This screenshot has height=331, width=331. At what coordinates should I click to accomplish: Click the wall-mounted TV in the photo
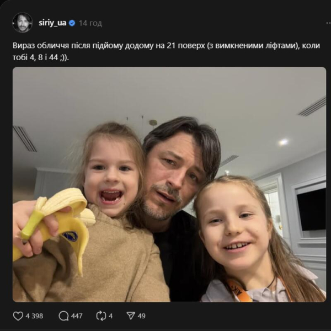(x=310, y=209)
